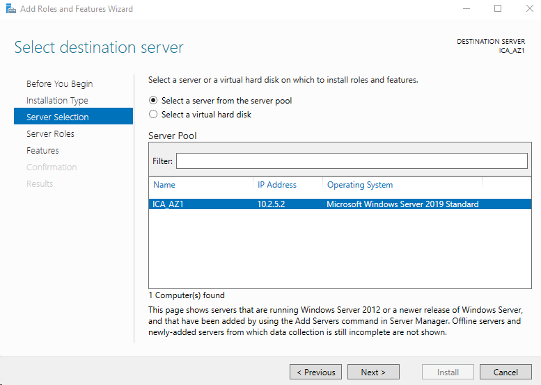The height and width of the screenshot is (385, 541).
Task: Sort server pool by IP Address column
Action: click(x=276, y=185)
